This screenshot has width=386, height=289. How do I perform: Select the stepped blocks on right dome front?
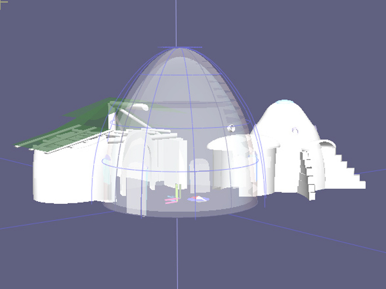point(307,173)
